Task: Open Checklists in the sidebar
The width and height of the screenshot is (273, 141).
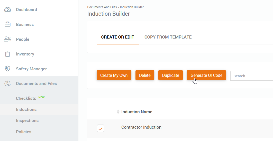Action: [x=26, y=98]
